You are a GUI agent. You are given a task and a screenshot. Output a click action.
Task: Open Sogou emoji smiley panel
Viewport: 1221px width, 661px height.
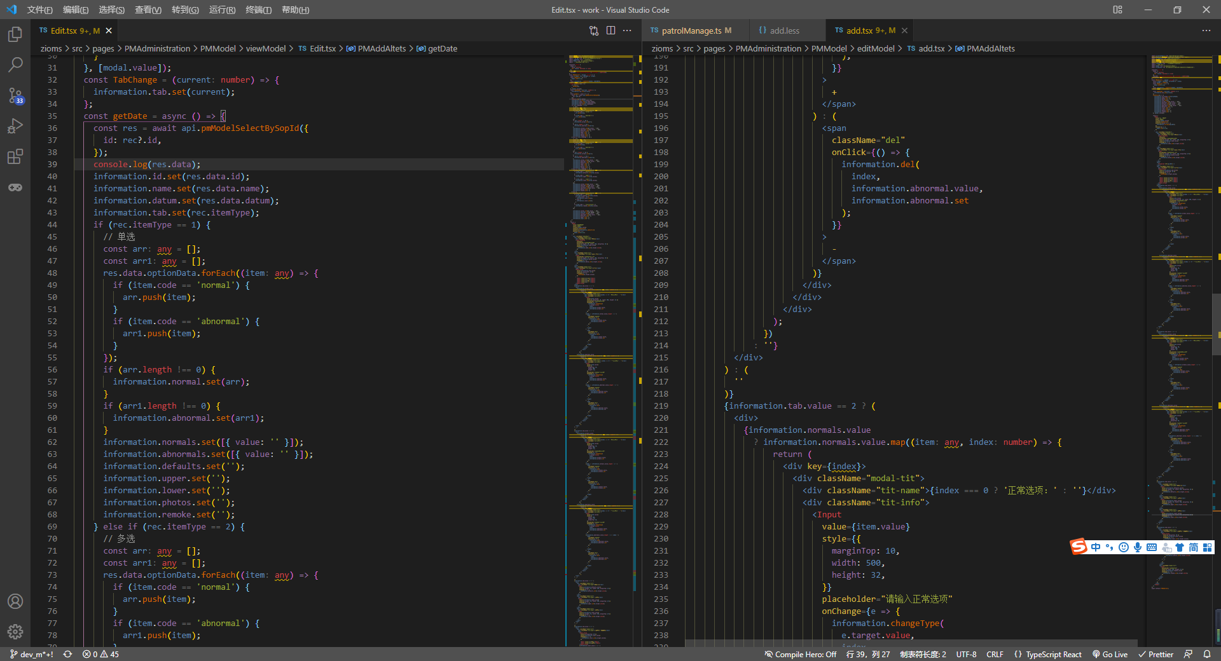(1124, 547)
